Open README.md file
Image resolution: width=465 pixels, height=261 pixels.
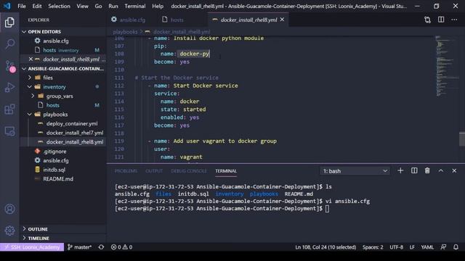tap(58, 179)
